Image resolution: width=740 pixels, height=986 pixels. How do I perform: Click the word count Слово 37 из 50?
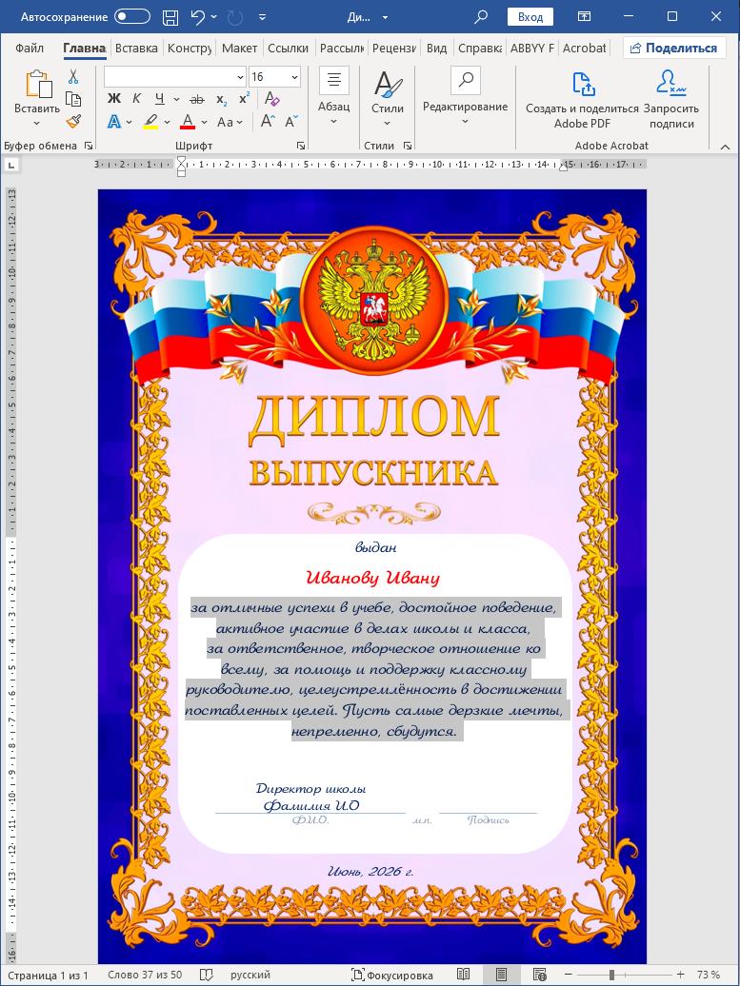(145, 976)
